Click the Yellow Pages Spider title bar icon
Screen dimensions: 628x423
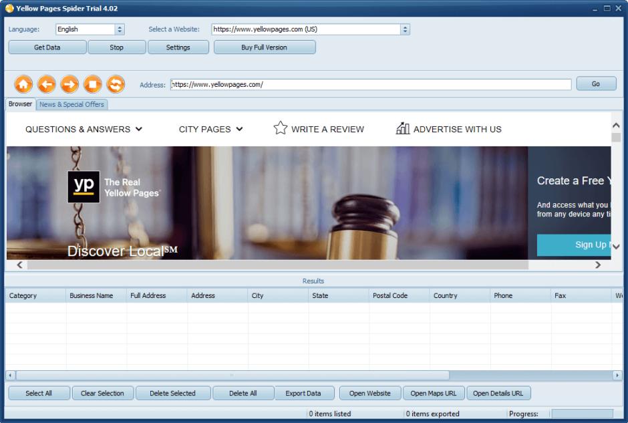9,9
